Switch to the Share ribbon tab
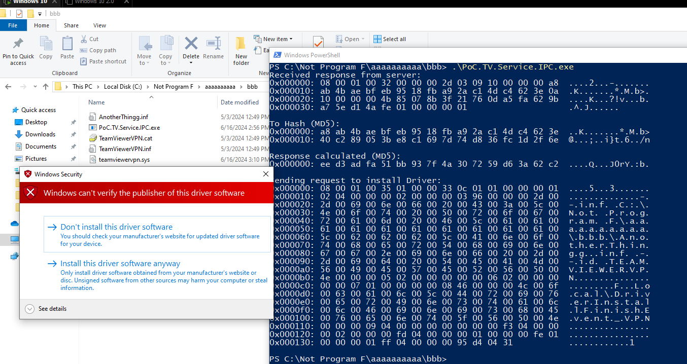 [71, 25]
